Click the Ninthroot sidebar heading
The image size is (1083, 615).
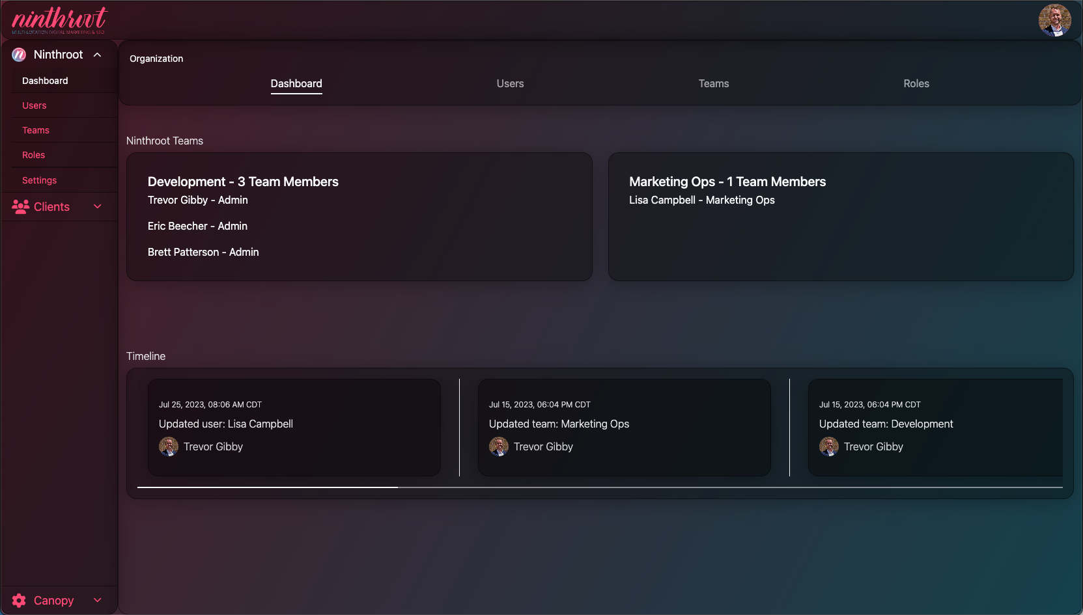59,55
